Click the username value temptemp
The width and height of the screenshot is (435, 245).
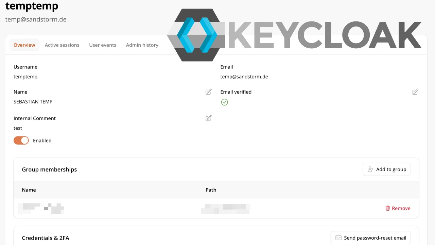(25, 77)
